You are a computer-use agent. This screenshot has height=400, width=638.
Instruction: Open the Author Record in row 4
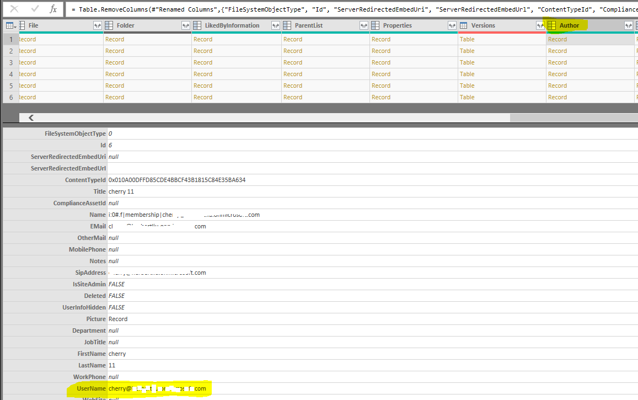(x=557, y=74)
